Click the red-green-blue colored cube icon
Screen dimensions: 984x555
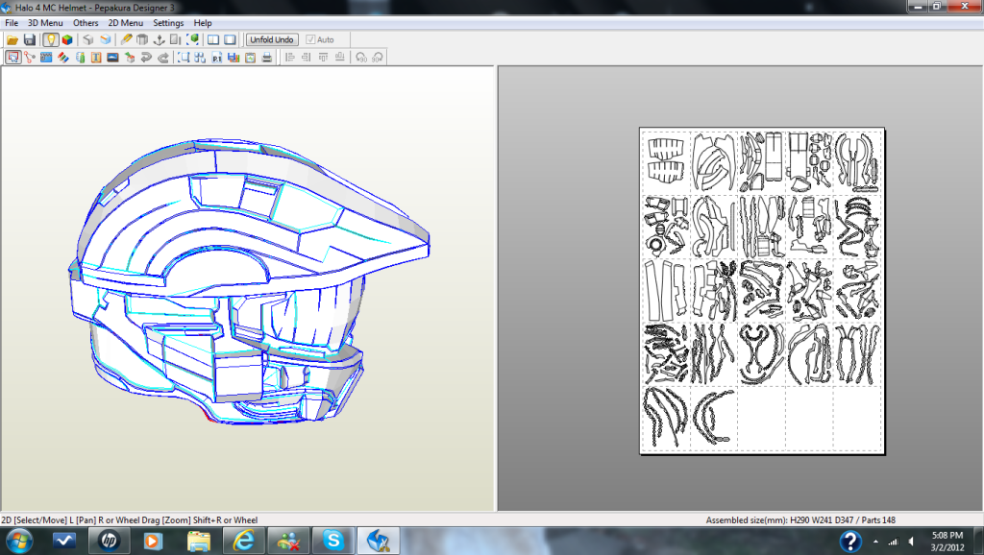click(67, 39)
